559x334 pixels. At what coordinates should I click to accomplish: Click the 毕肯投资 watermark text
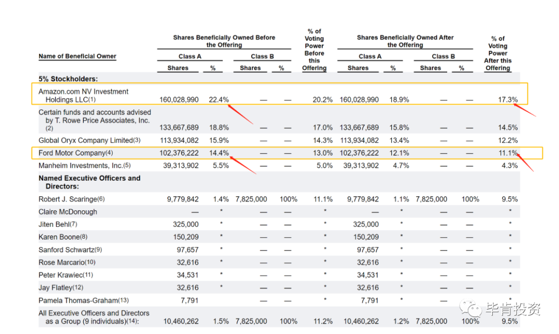coord(513,309)
